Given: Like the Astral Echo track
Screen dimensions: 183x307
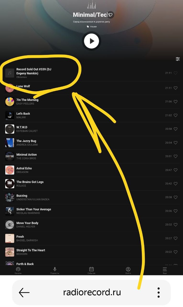Looking at the screenshot, I should (175, 170).
